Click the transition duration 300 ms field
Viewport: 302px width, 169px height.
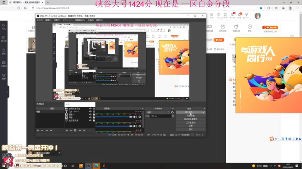[161, 116]
